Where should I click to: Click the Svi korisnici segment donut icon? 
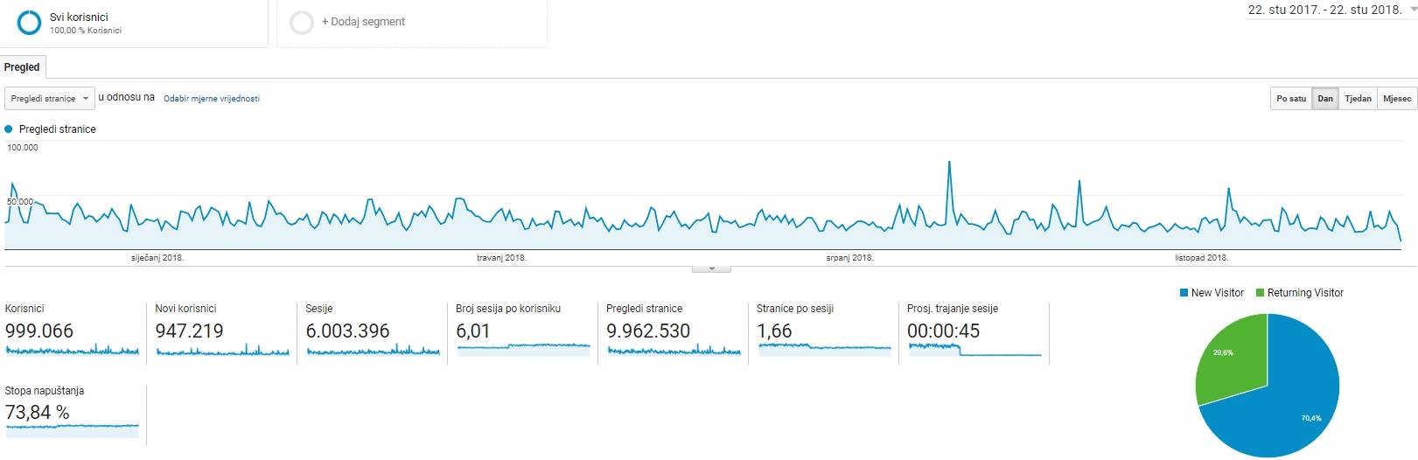(29, 23)
